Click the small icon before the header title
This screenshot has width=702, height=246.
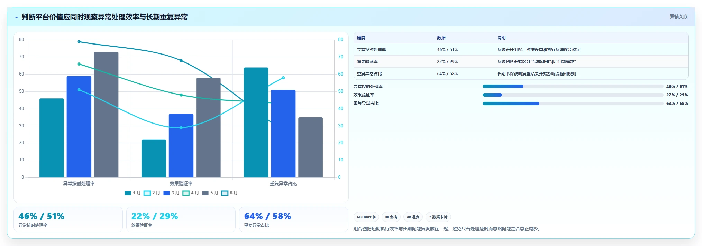pyautogui.click(x=16, y=17)
